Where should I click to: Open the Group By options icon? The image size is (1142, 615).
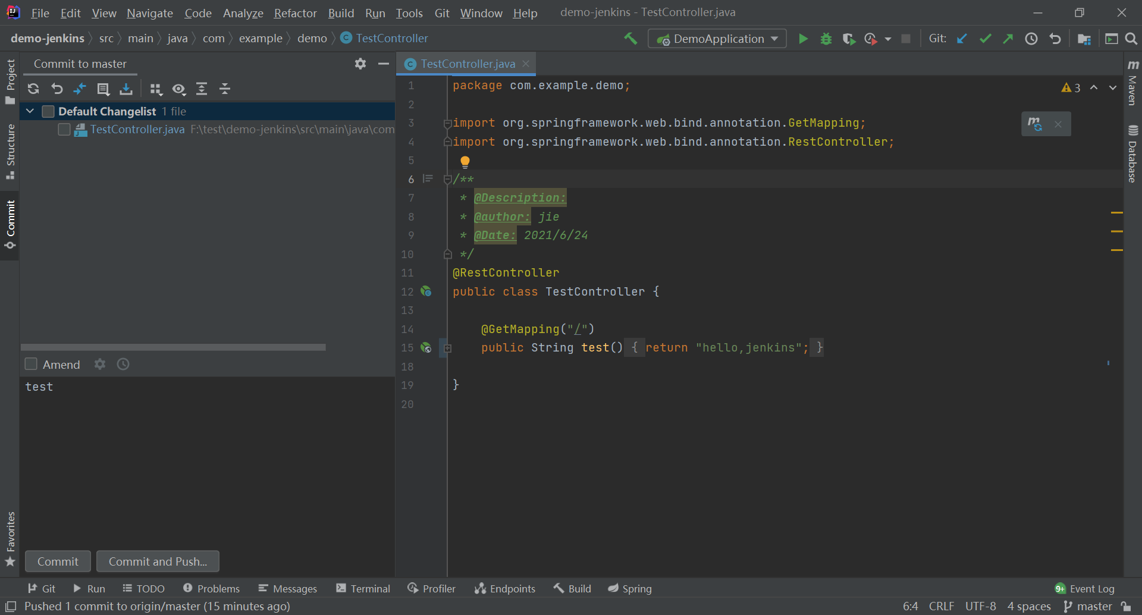click(x=156, y=89)
